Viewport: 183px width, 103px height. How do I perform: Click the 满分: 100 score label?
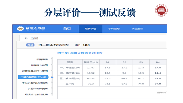(x=82, y=45)
